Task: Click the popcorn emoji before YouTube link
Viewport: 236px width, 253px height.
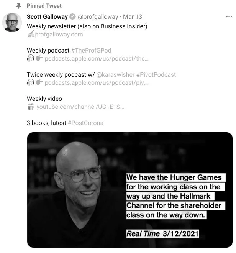Action: pyautogui.click(x=31, y=107)
